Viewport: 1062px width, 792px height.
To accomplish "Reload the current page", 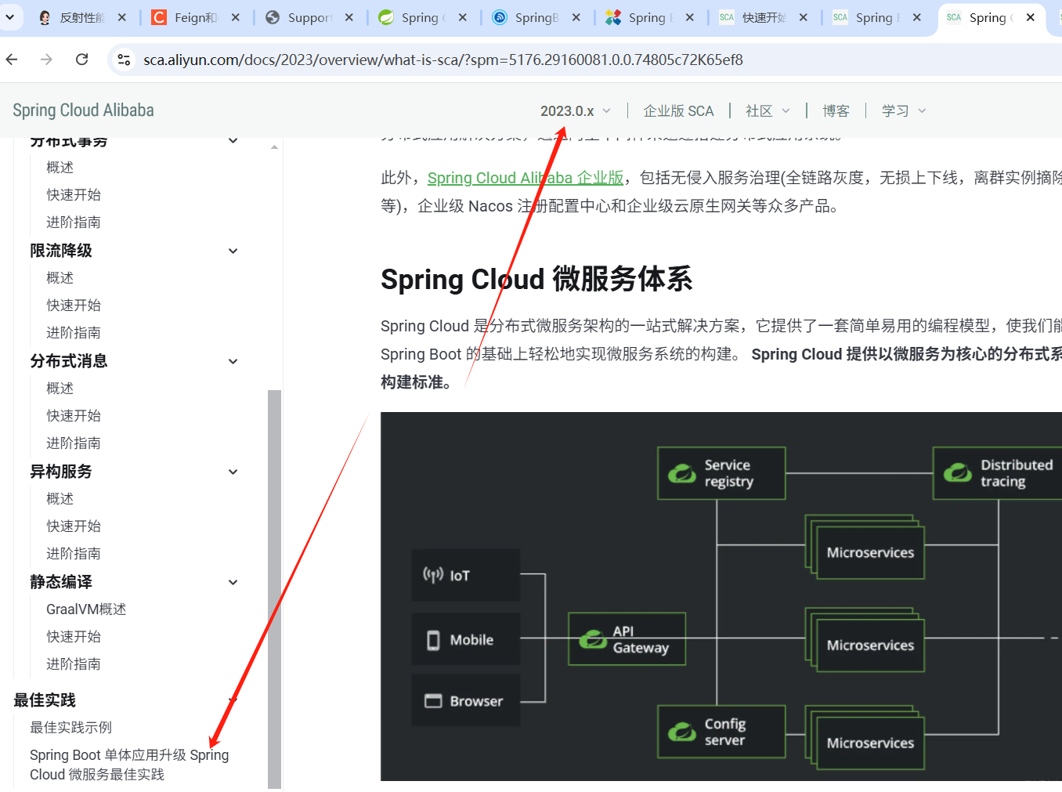I will point(81,60).
